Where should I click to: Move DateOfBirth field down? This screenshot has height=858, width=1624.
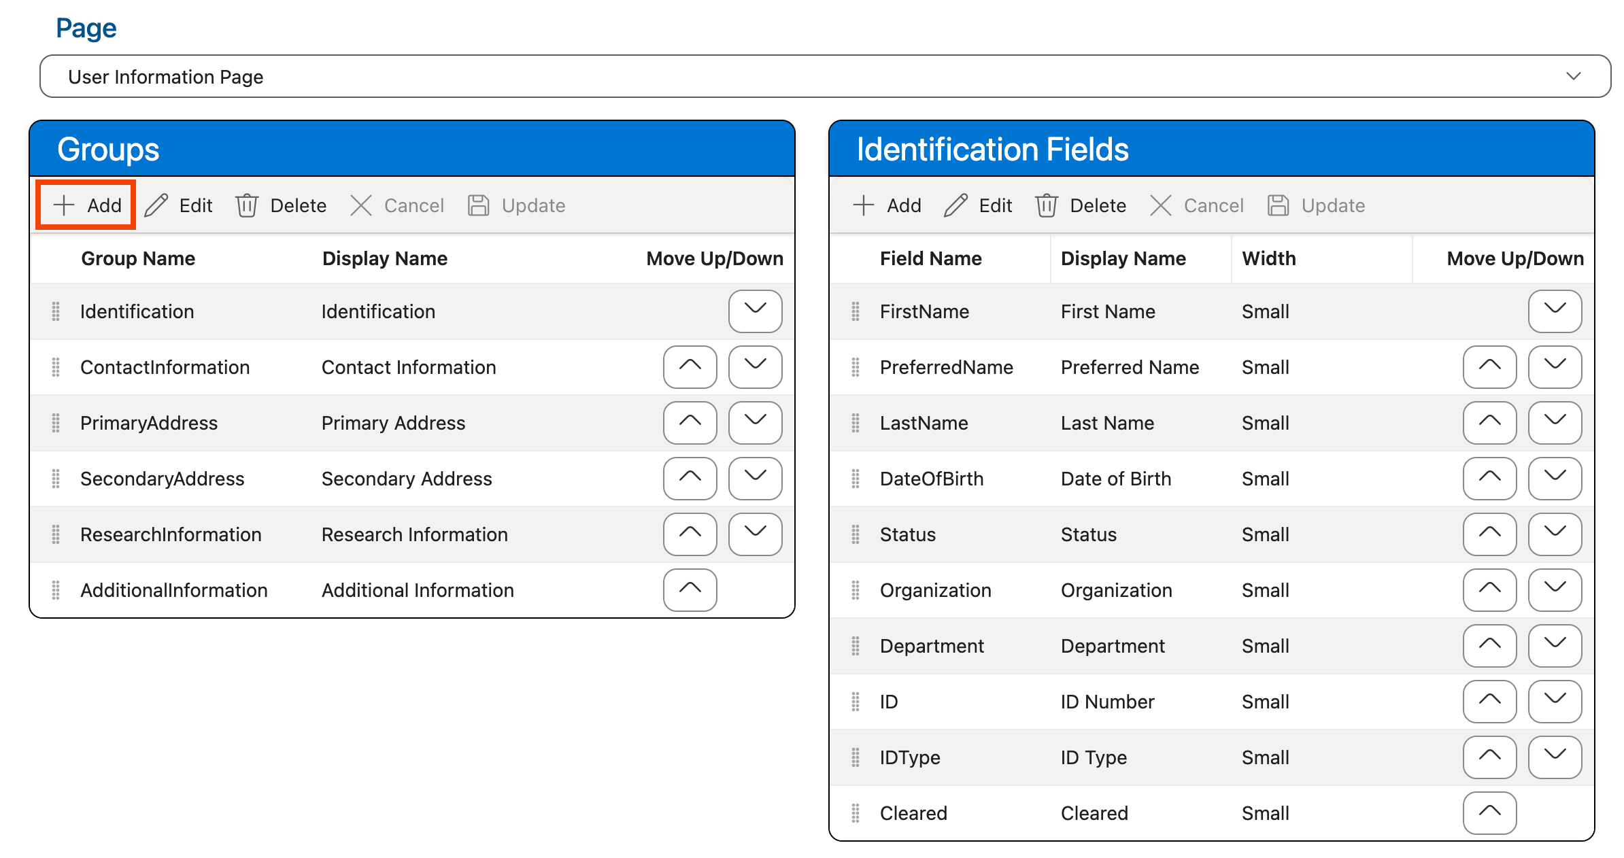[x=1555, y=479]
